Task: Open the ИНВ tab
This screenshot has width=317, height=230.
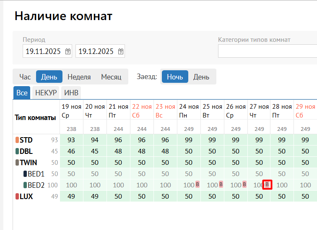Action: click(71, 93)
